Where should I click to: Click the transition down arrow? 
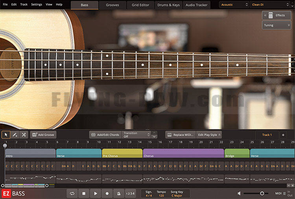pyautogui.click(x=154, y=137)
